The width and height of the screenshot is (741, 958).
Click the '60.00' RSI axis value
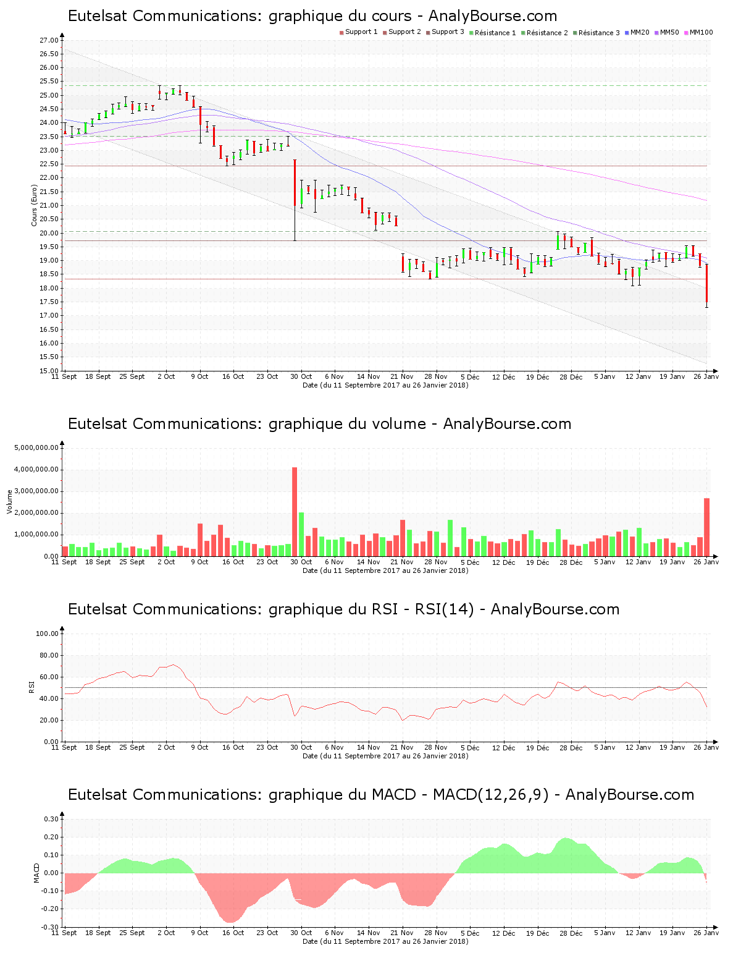tap(49, 677)
